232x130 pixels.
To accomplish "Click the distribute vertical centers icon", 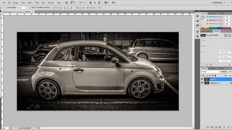I will coord(80,8).
